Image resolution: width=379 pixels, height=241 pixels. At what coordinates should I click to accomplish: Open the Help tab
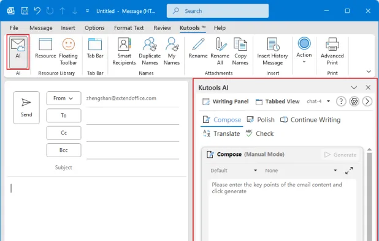pyautogui.click(x=220, y=28)
